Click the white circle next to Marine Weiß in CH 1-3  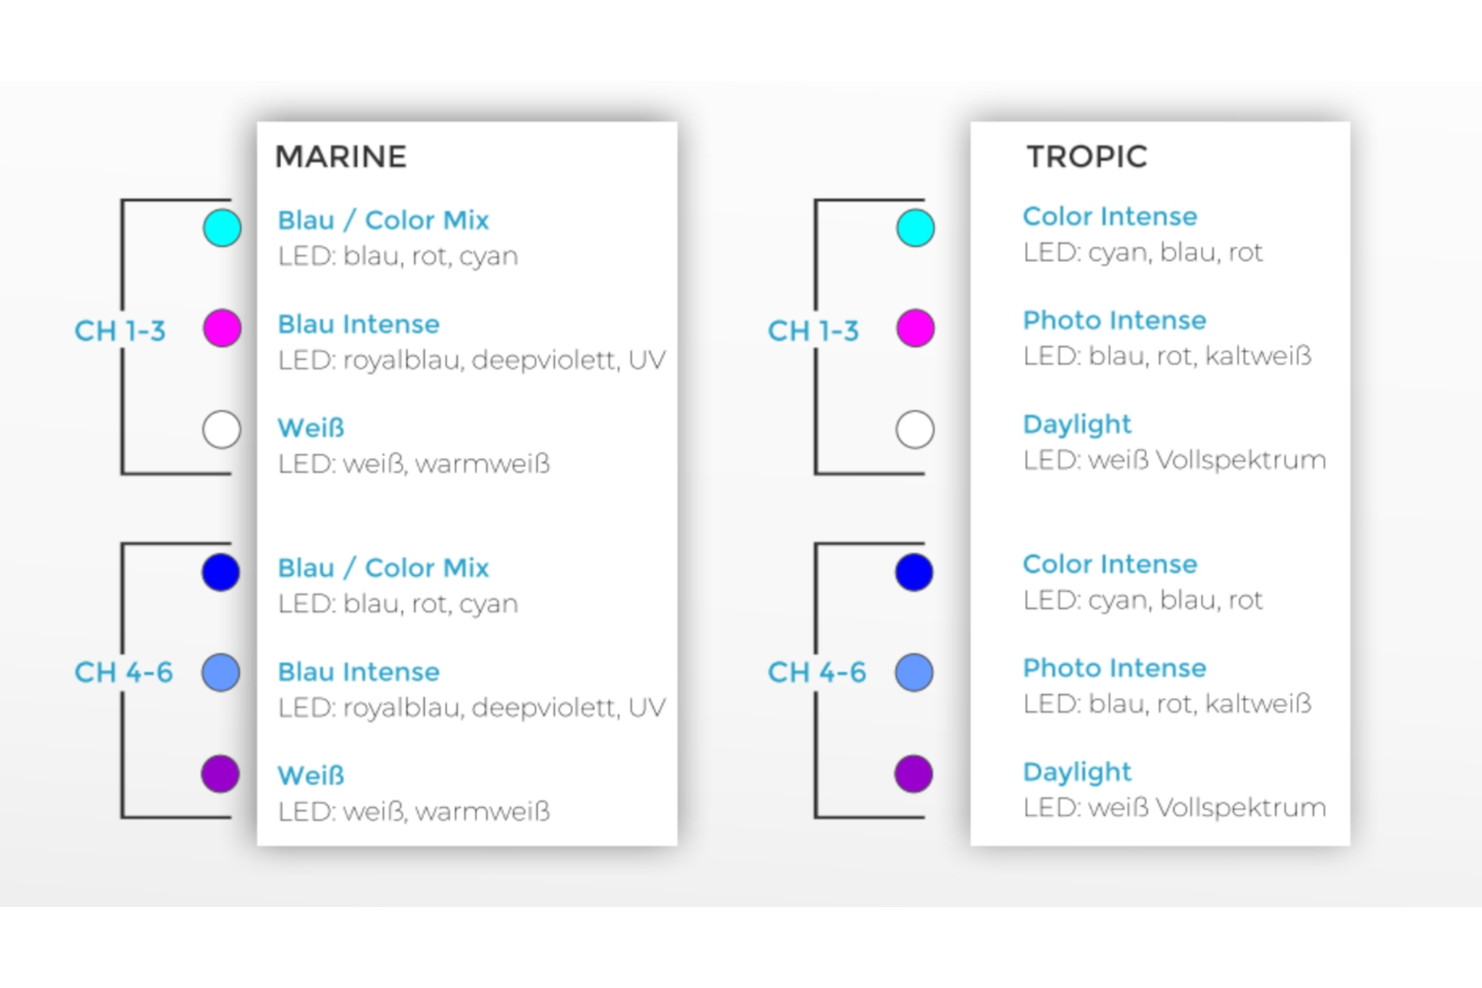pyautogui.click(x=222, y=430)
